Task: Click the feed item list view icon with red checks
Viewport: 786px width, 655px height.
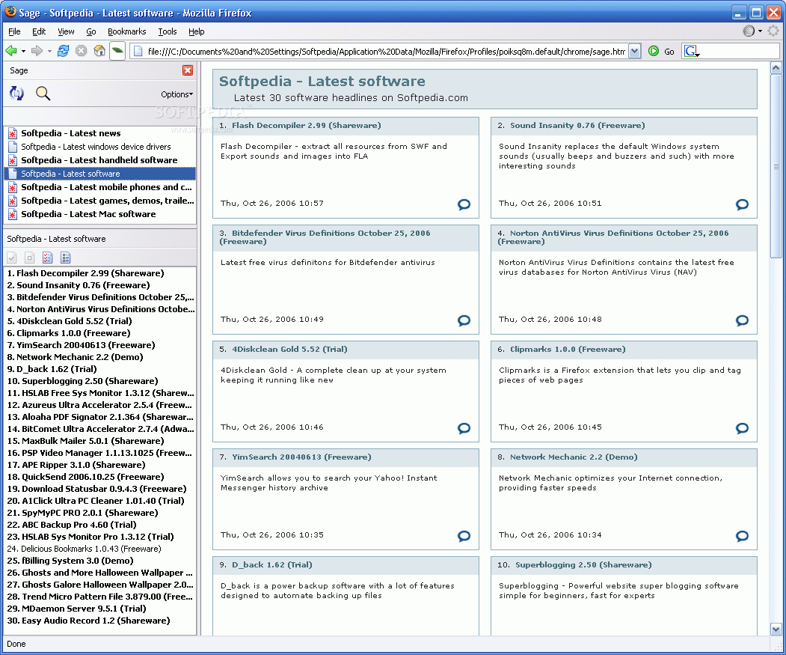Action: pos(48,258)
